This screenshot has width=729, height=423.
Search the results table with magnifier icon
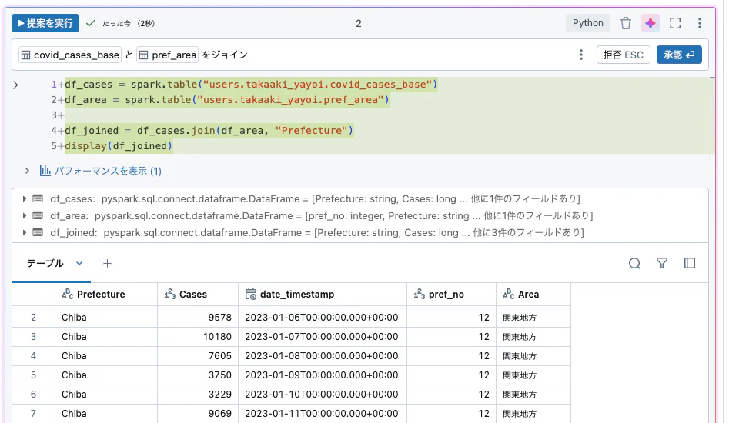tap(634, 263)
